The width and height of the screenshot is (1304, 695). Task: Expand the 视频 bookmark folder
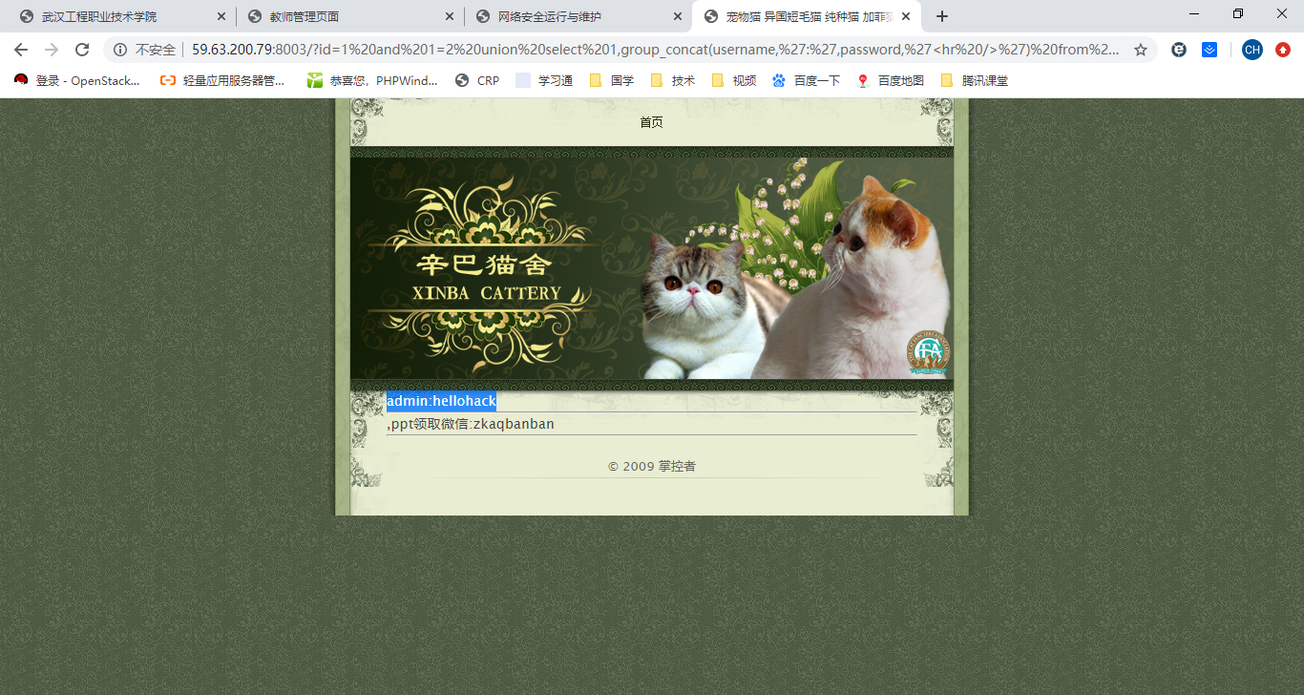[733, 81]
